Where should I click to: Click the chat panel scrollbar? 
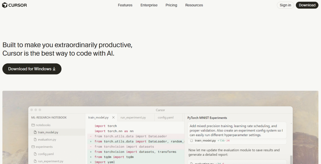click(291, 160)
